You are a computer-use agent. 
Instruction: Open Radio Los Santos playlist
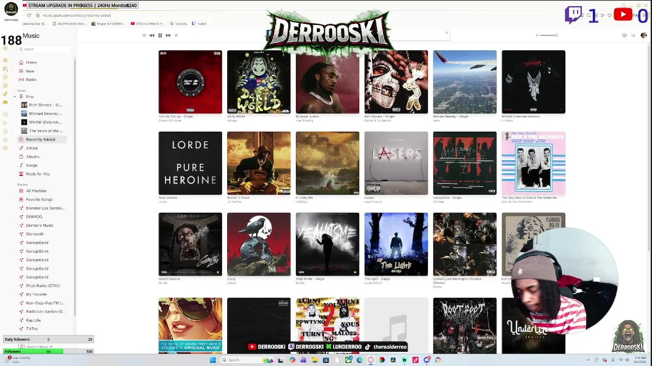click(45, 312)
